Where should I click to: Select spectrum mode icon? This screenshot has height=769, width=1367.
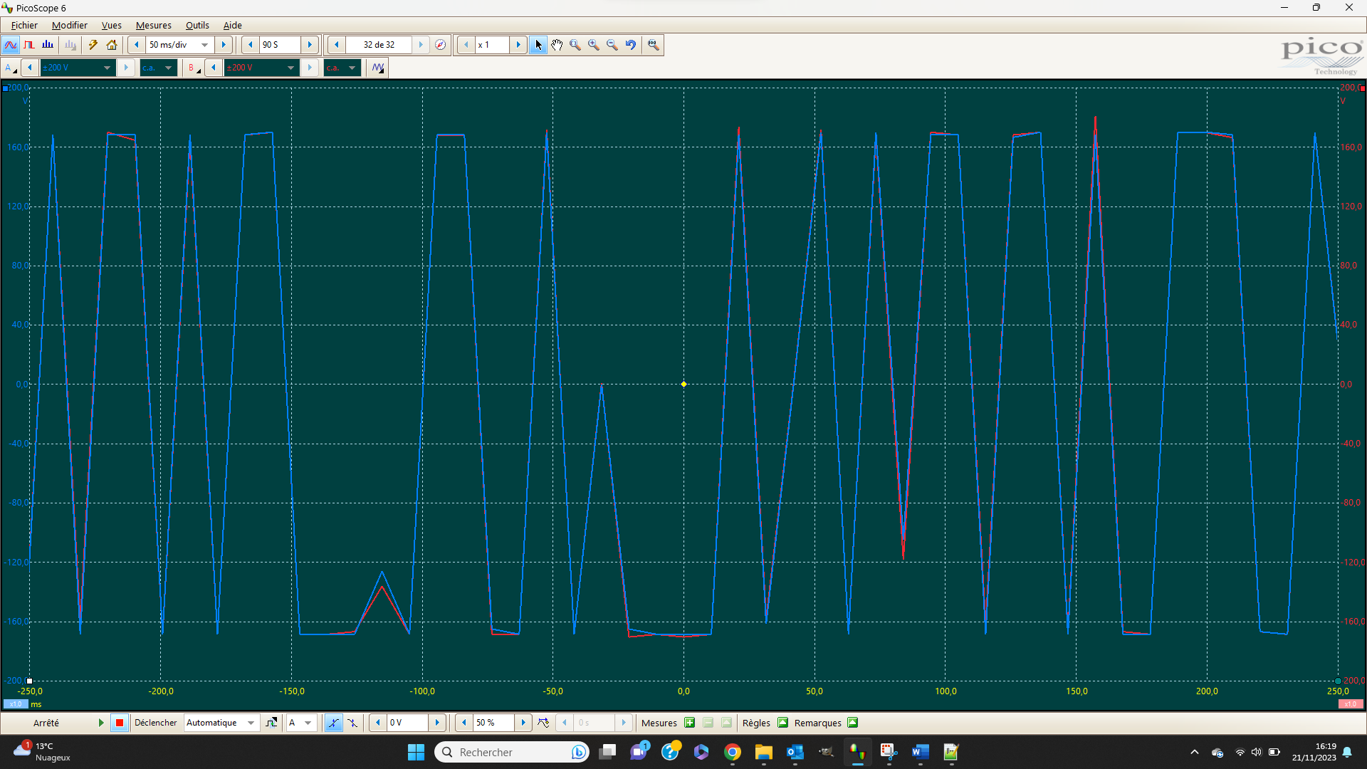(48, 45)
